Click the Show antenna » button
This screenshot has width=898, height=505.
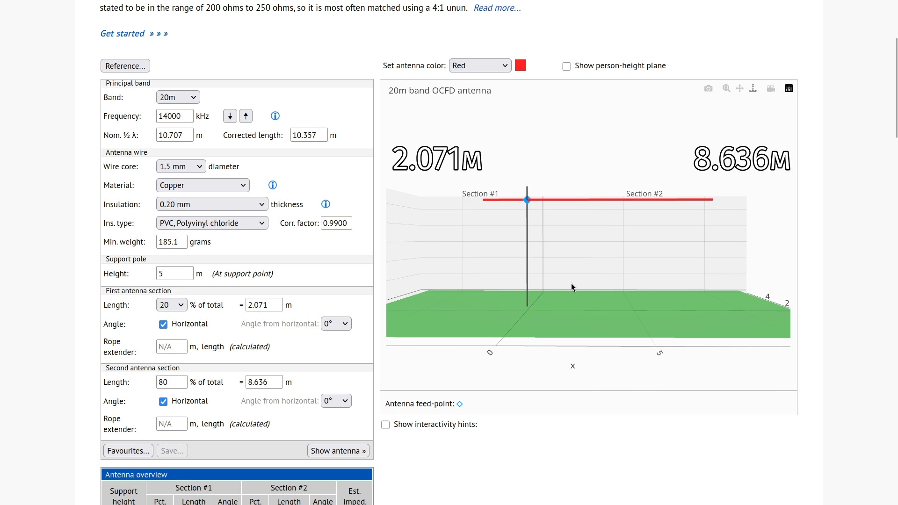(x=338, y=451)
